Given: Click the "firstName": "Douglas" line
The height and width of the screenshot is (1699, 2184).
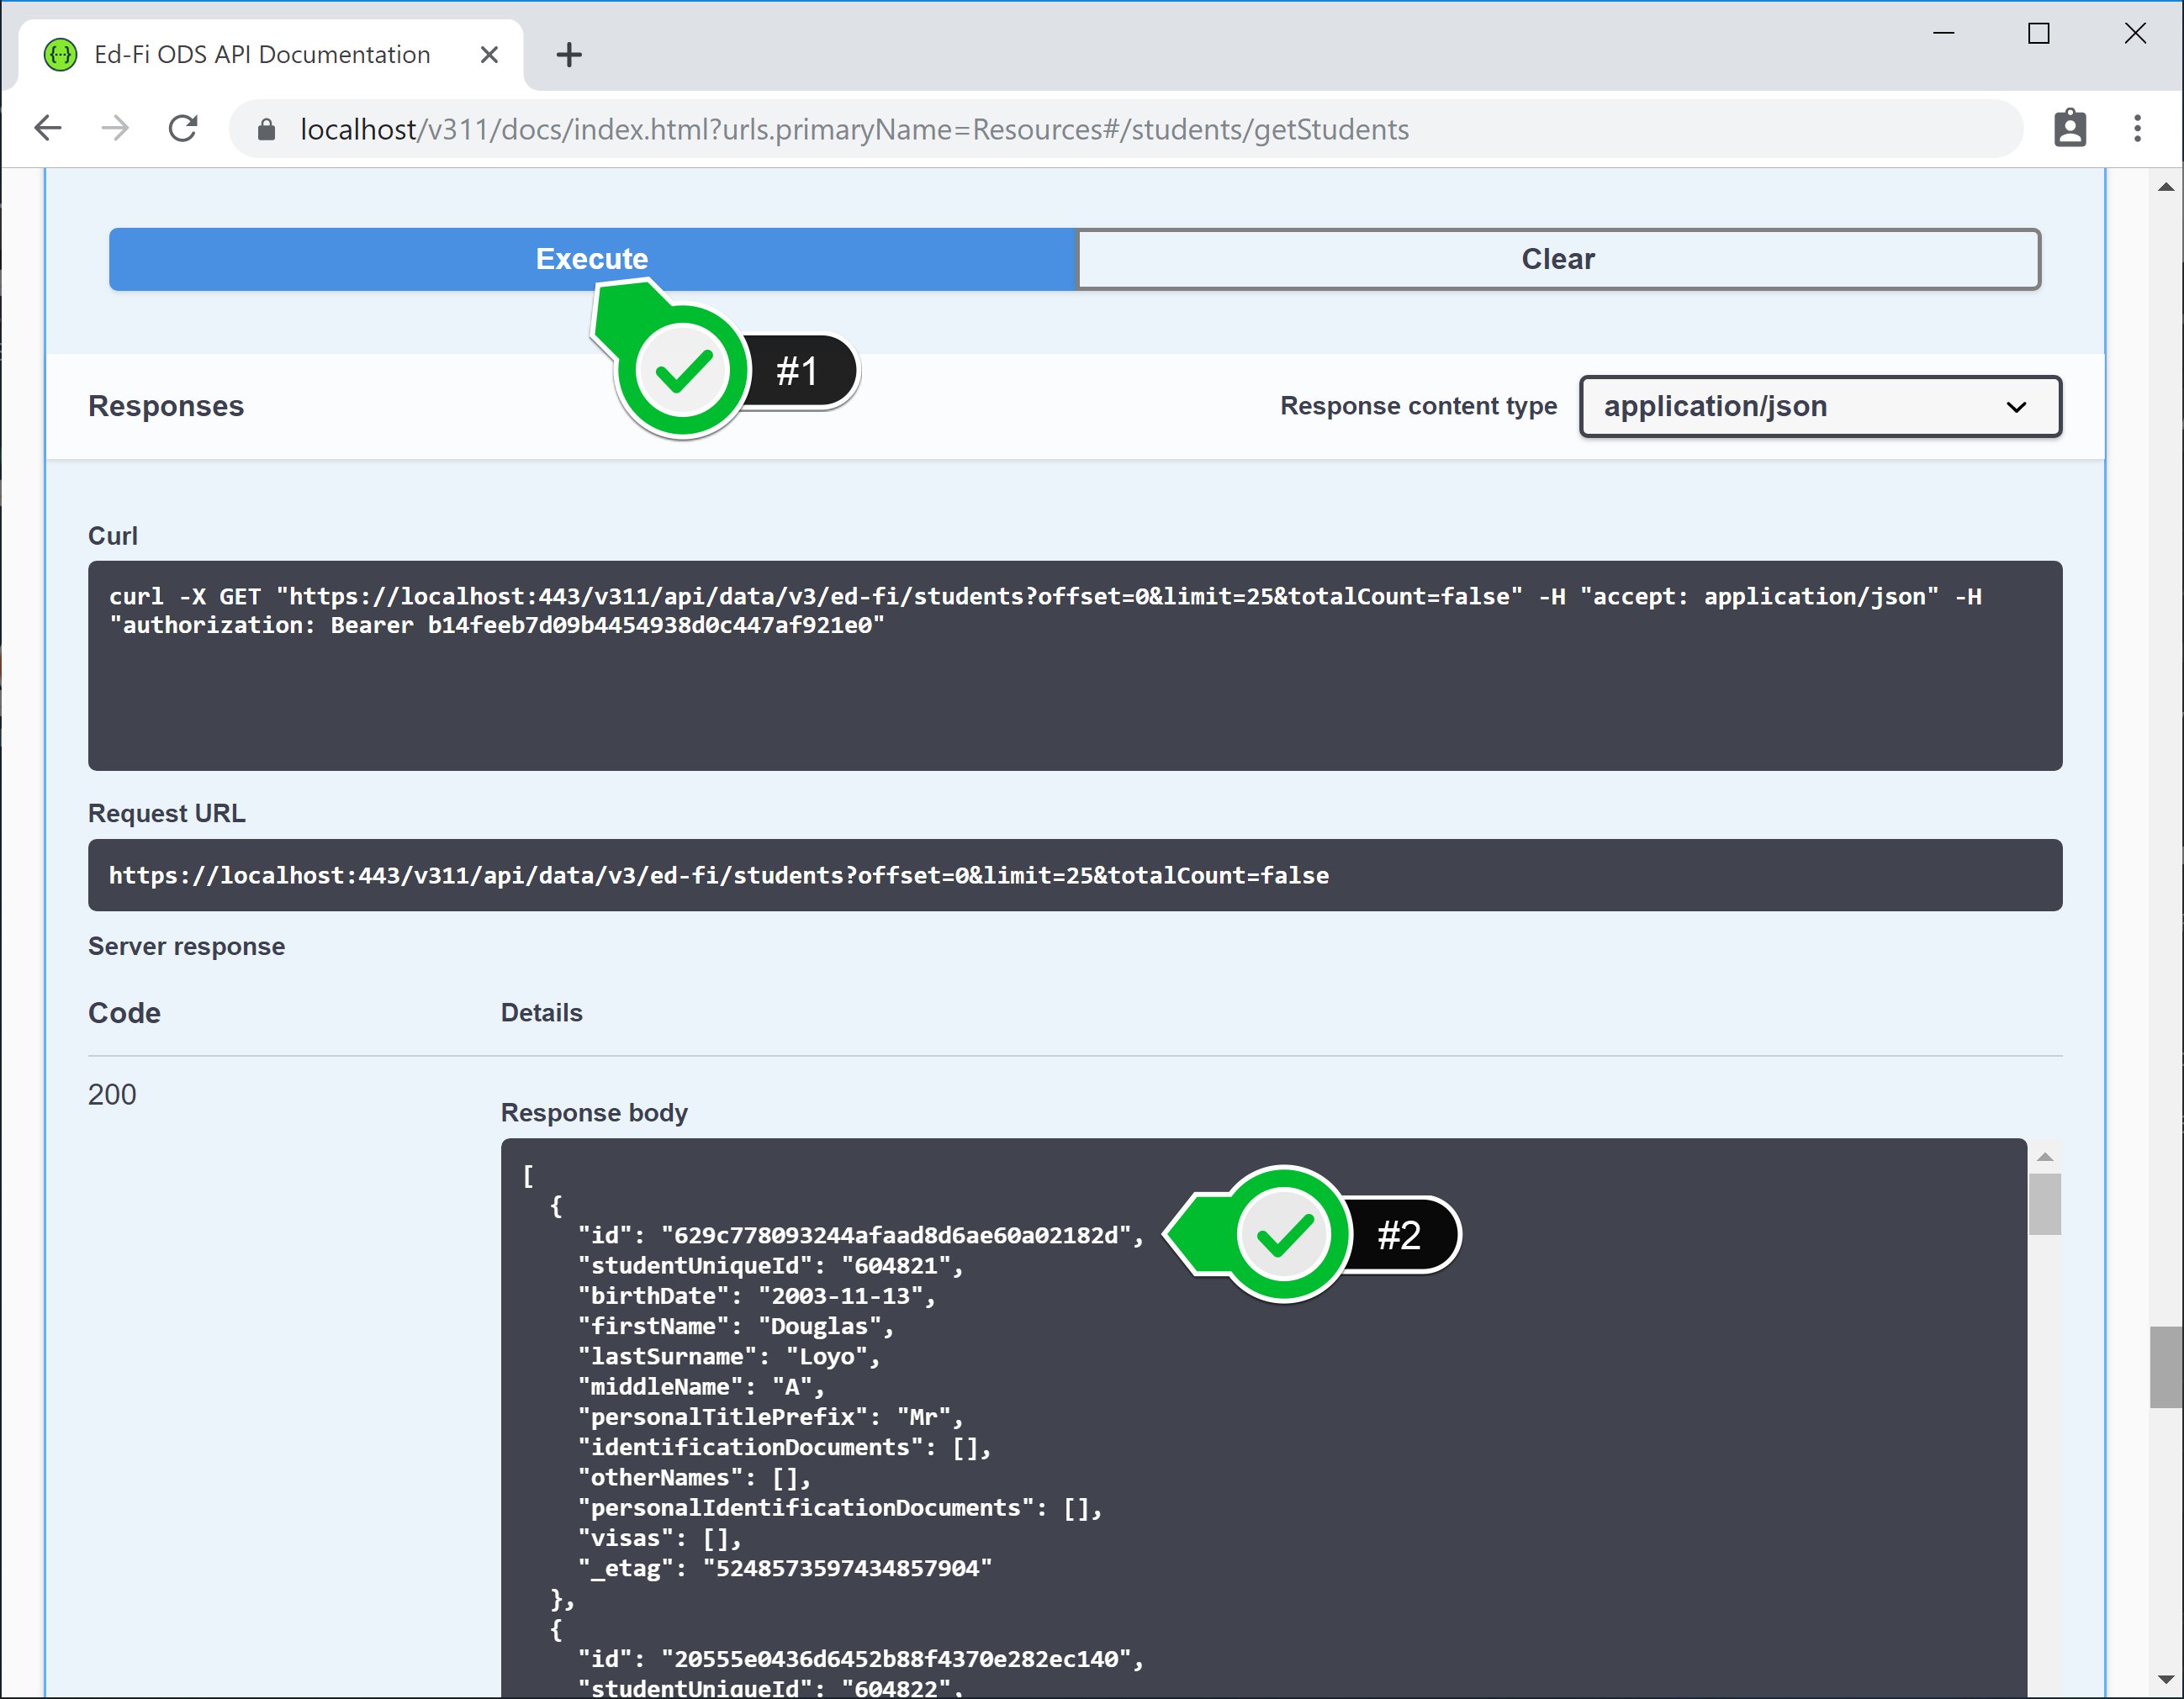Looking at the screenshot, I should click(735, 1327).
